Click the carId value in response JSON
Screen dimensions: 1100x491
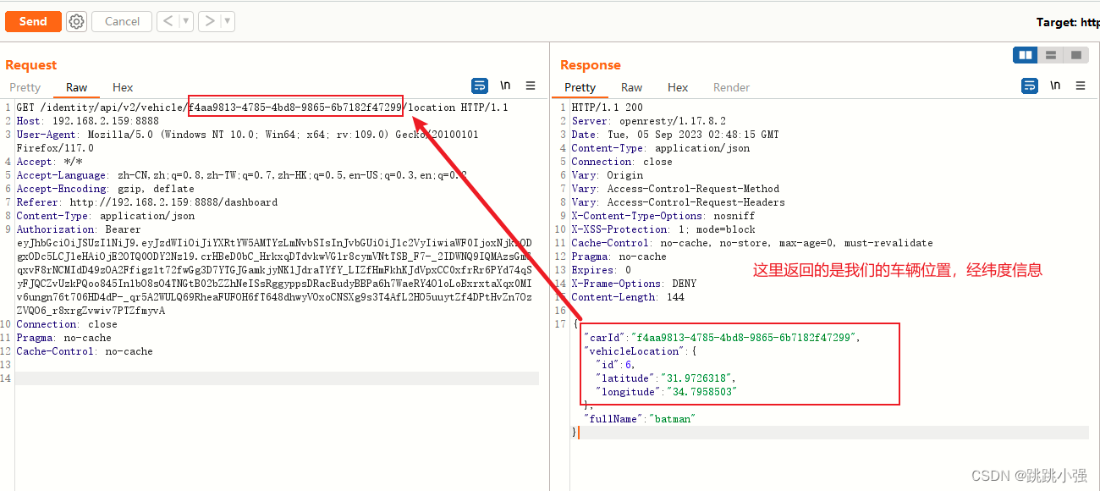tap(745, 338)
